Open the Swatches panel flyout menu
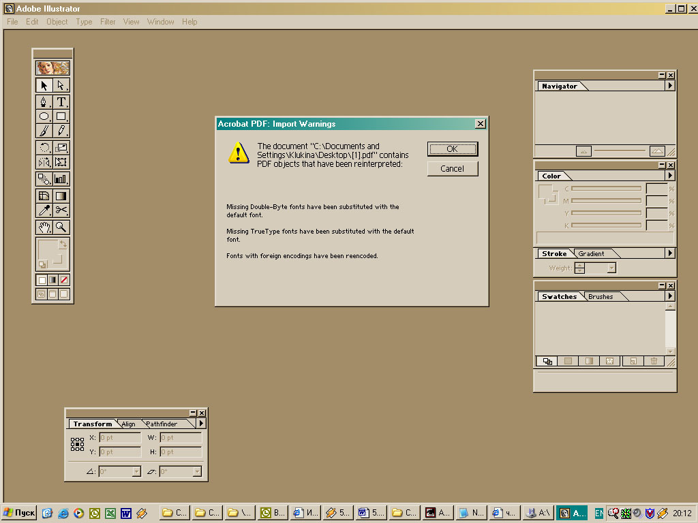698x523 pixels. click(x=670, y=296)
